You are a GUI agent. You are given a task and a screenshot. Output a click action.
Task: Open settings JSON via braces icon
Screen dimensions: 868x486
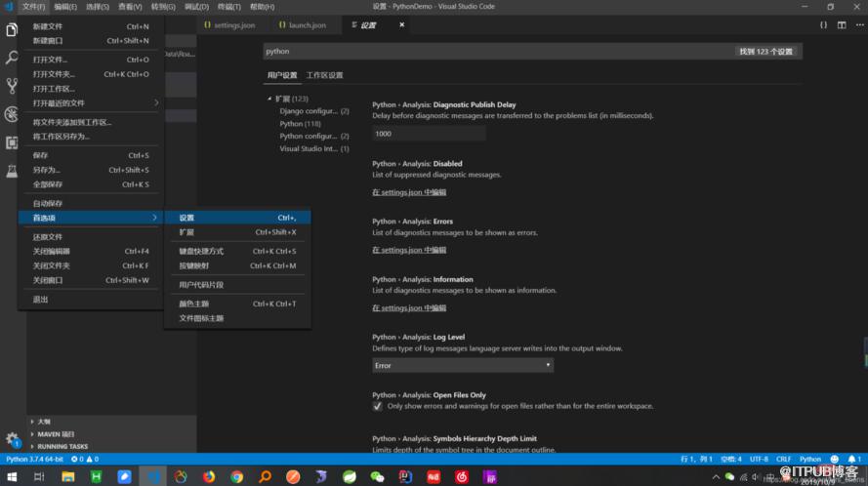click(x=824, y=25)
